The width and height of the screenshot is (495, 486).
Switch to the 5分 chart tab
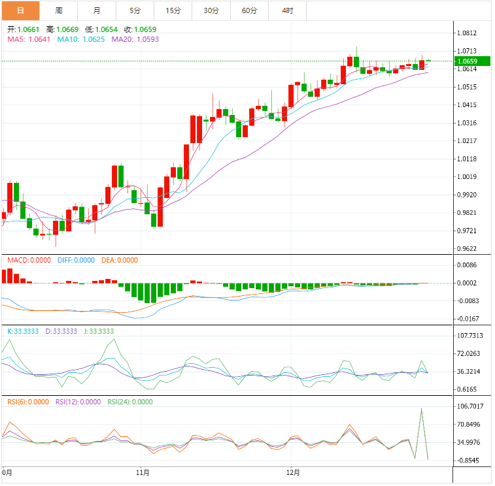point(135,10)
